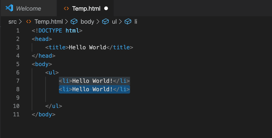Click the body element cube icon in breadcrumb
This screenshot has height=138, width=272.
click(74, 22)
